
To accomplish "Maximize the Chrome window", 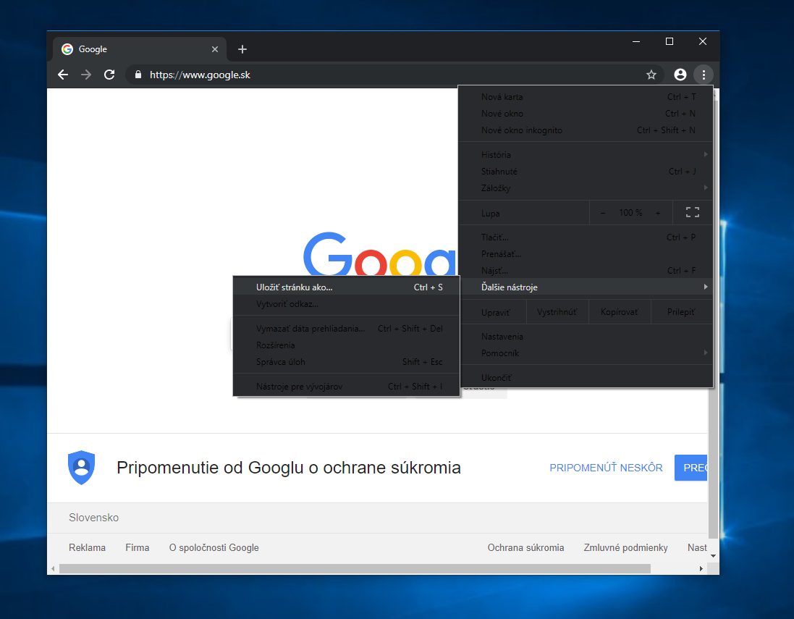I will point(670,41).
